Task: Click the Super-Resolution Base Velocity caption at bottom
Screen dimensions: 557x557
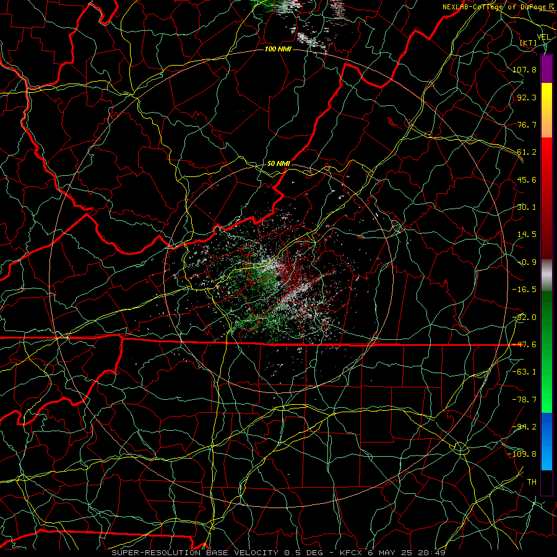Action: point(278,553)
